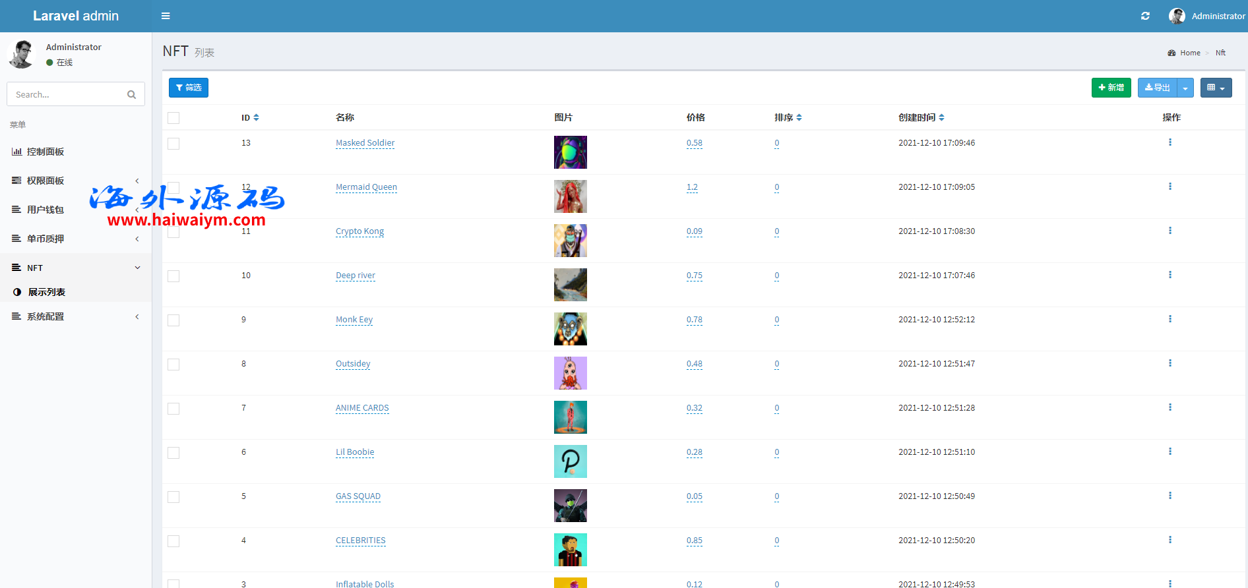Click the Mermaid Queen image thumbnail

click(x=570, y=196)
